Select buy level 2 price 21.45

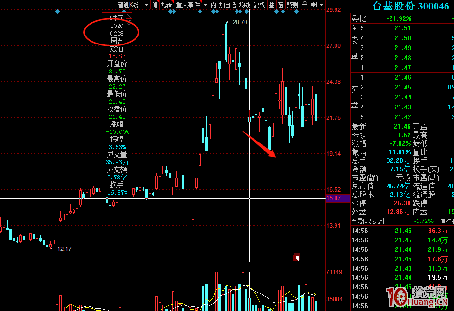(x=402, y=87)
